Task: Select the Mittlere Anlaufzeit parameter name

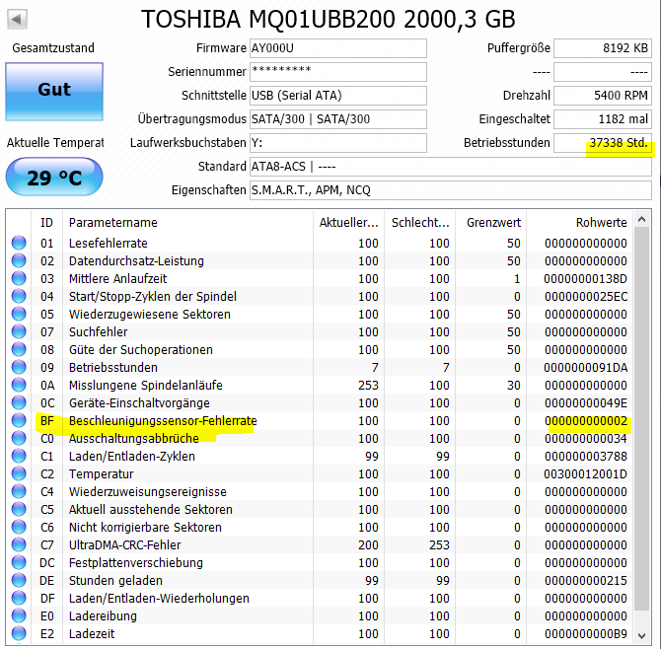Action: point(118,278)
